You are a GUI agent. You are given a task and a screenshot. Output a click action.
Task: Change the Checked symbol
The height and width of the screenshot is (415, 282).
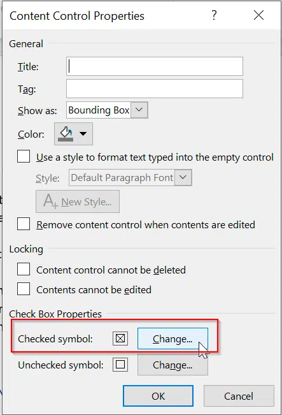click(173, 339)
